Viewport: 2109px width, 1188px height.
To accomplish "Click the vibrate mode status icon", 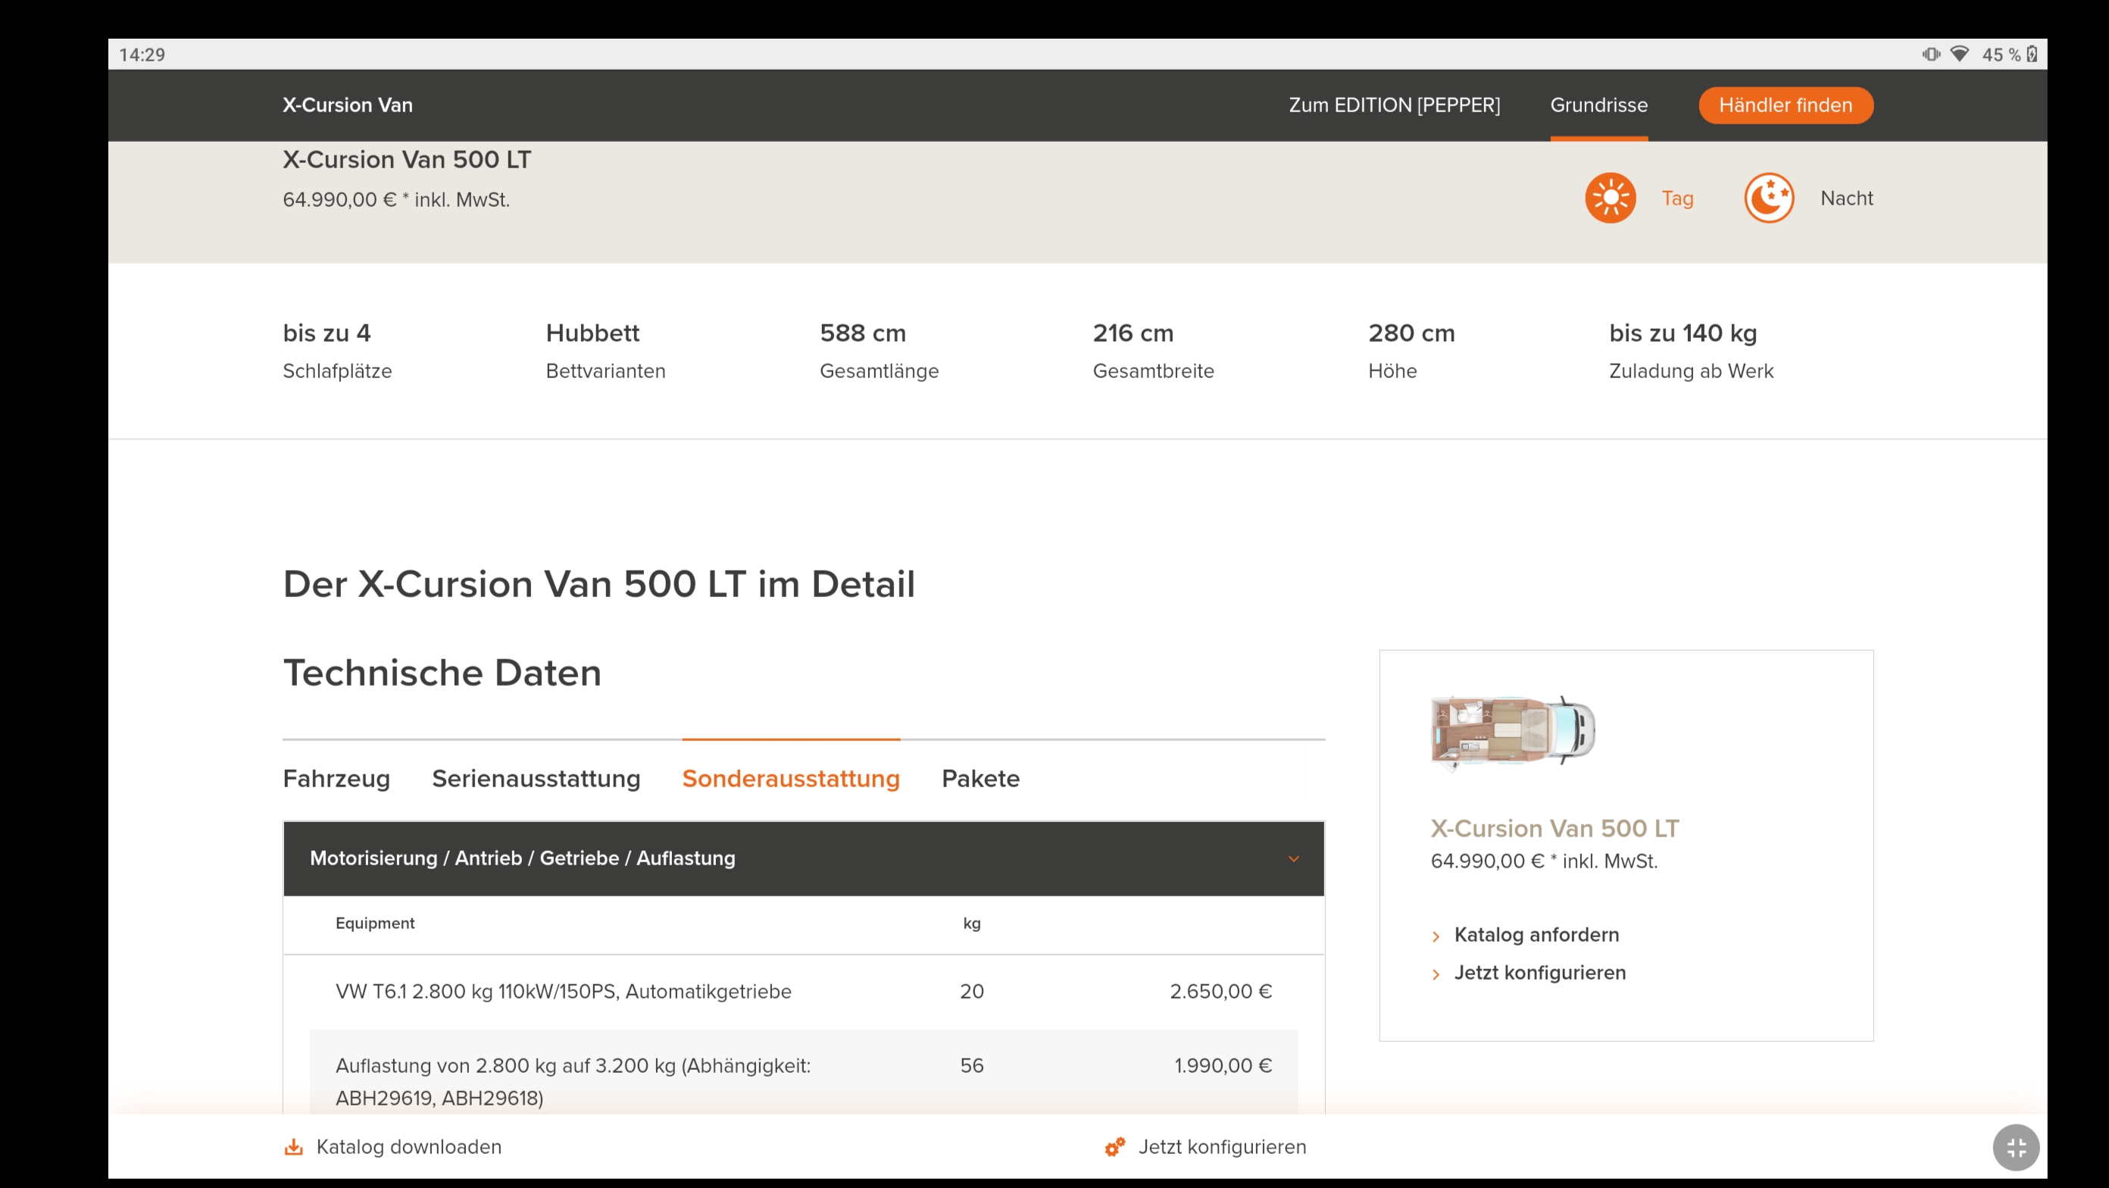I will [1931, 54].
